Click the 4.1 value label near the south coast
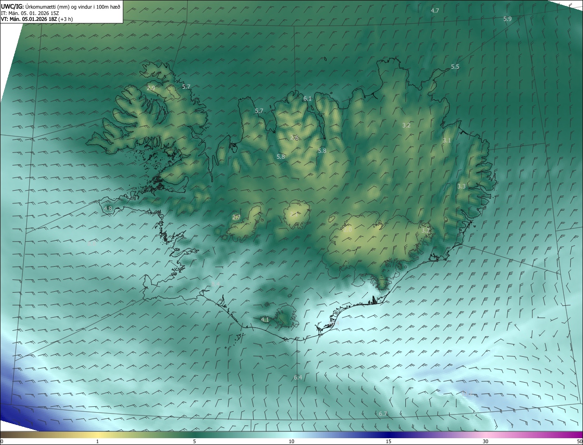 click(x=265, y=319)
